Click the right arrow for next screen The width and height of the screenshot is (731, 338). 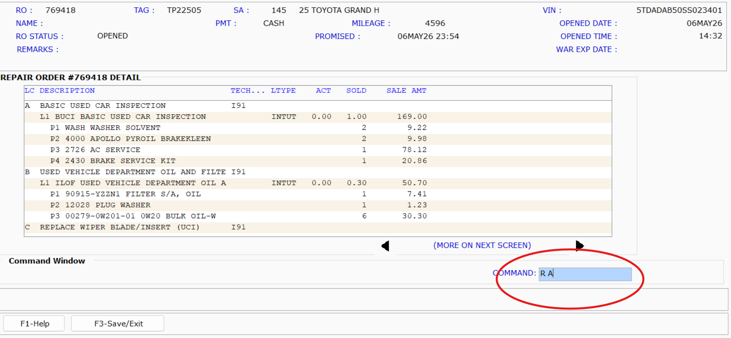(x=580, y=246)
